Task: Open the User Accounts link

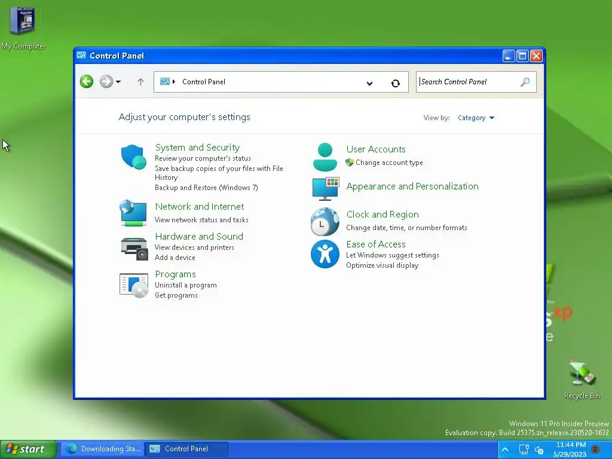Action: pos(376,149)
